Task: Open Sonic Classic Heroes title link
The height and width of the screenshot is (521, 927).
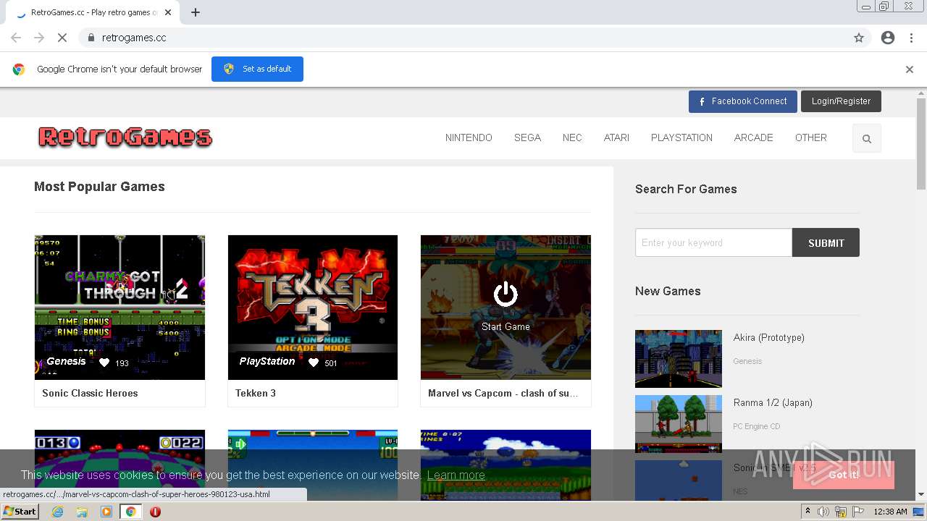Action: tap(90, 393)
